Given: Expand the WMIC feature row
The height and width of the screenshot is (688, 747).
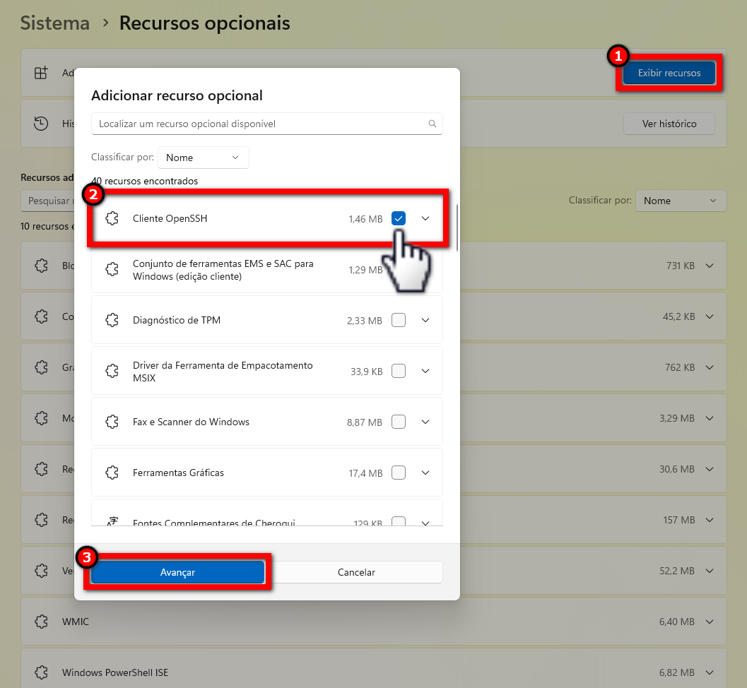Looking at the screenshot, I should pyautogui.click(x=710, y=622).
